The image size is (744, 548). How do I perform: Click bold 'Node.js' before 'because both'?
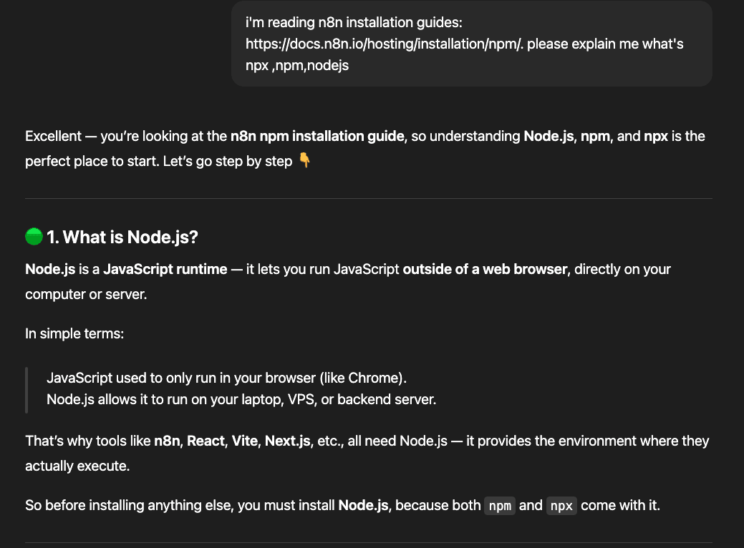tap(363, 506)
